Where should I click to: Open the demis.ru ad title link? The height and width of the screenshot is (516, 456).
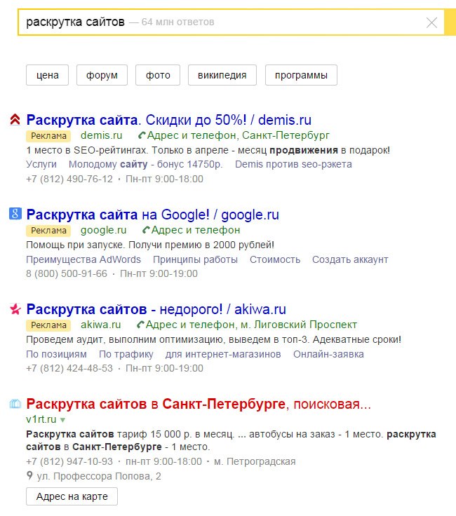(169, 120)
